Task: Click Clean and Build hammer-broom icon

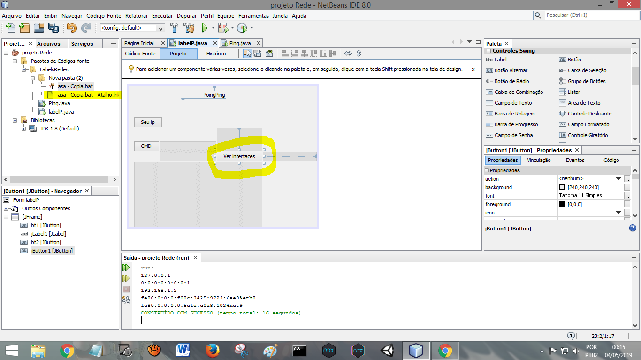Action: 189,28
